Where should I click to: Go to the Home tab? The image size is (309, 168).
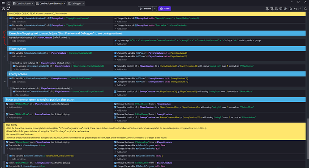[x=9, y=3]
